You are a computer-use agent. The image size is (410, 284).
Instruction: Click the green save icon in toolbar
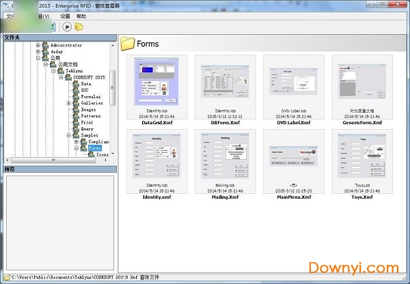click(53, 27)
